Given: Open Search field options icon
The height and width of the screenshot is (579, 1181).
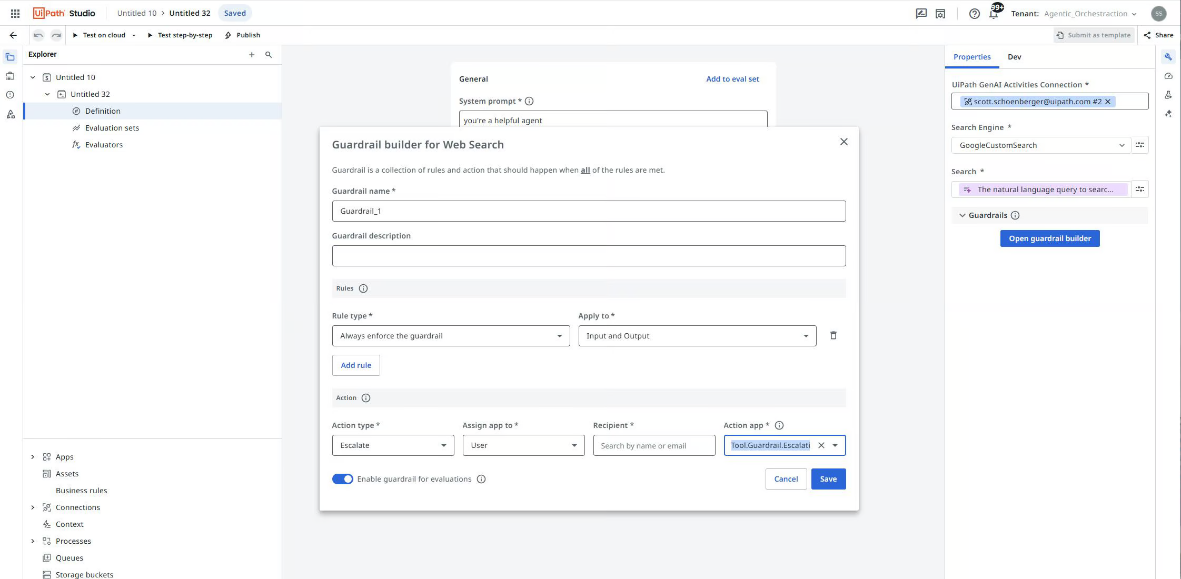Looking at the screenshot, I should 1140,189.
